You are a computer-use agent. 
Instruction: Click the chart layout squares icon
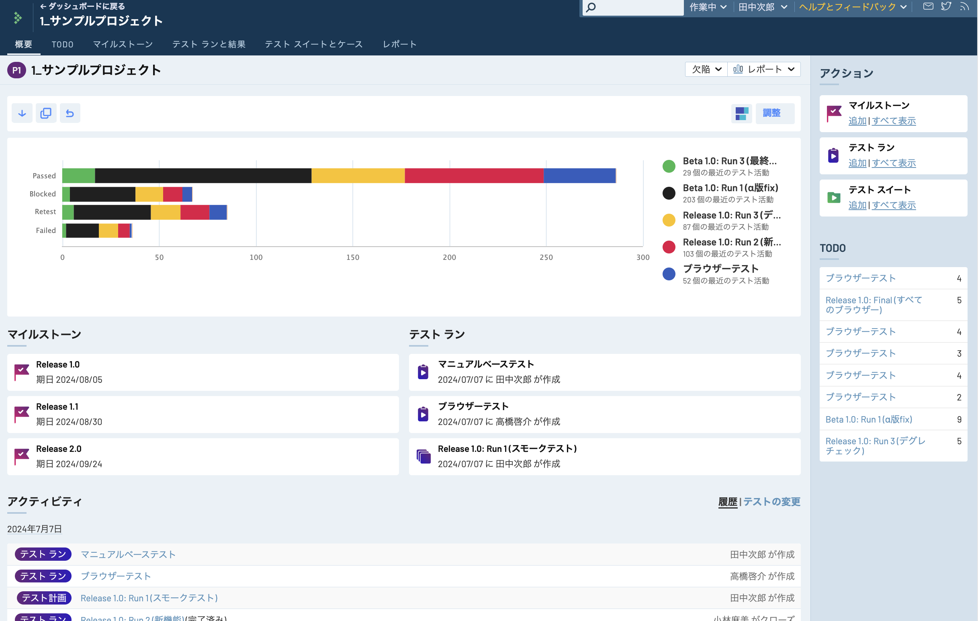click(x=741, y=113)
